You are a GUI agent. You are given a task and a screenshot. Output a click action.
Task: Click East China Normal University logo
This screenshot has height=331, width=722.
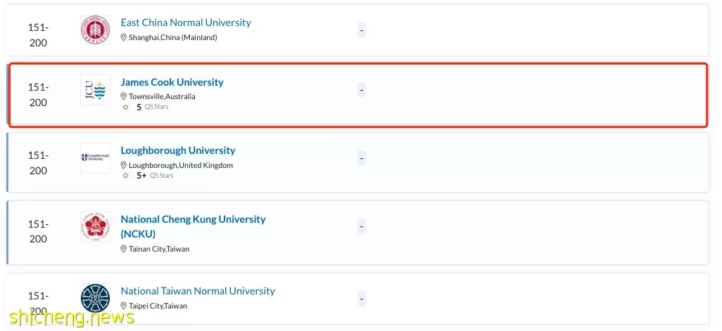95,30
